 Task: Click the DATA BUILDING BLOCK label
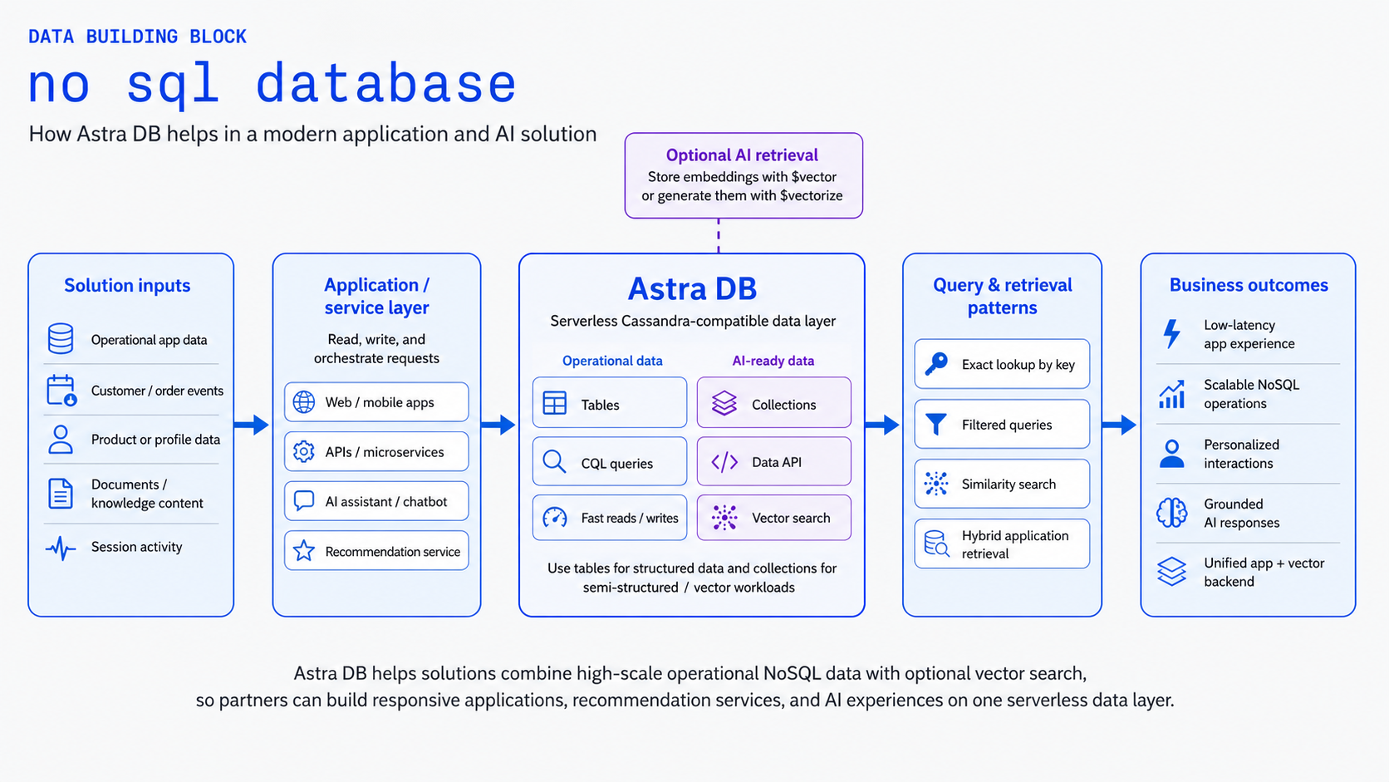(x=138, y=37)
